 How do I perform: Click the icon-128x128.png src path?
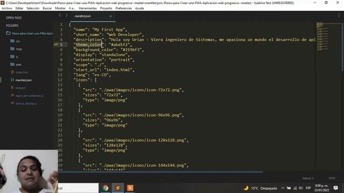143,140
